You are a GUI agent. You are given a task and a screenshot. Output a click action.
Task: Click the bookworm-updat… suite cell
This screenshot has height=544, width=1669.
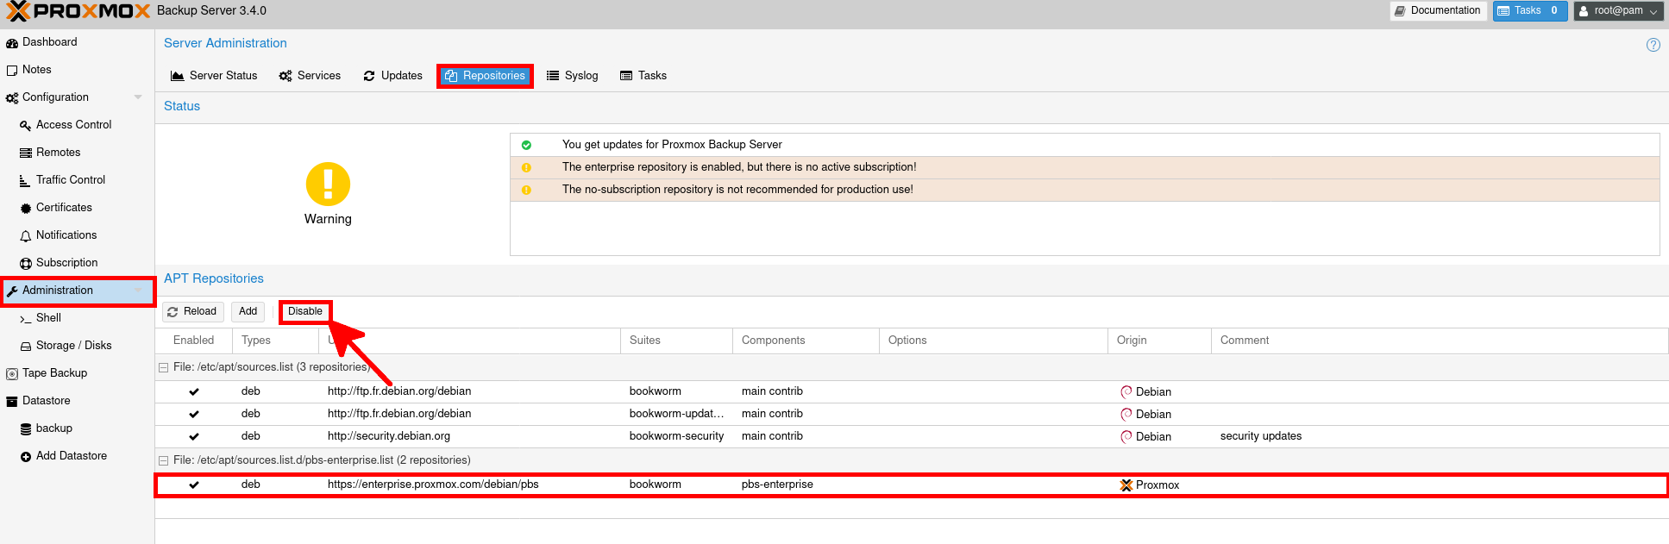(676, 414)
